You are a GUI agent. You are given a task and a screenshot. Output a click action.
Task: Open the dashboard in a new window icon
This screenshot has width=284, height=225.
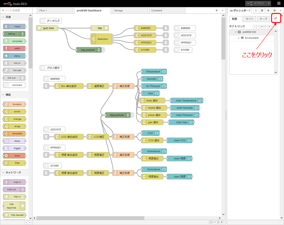[275, 19]
